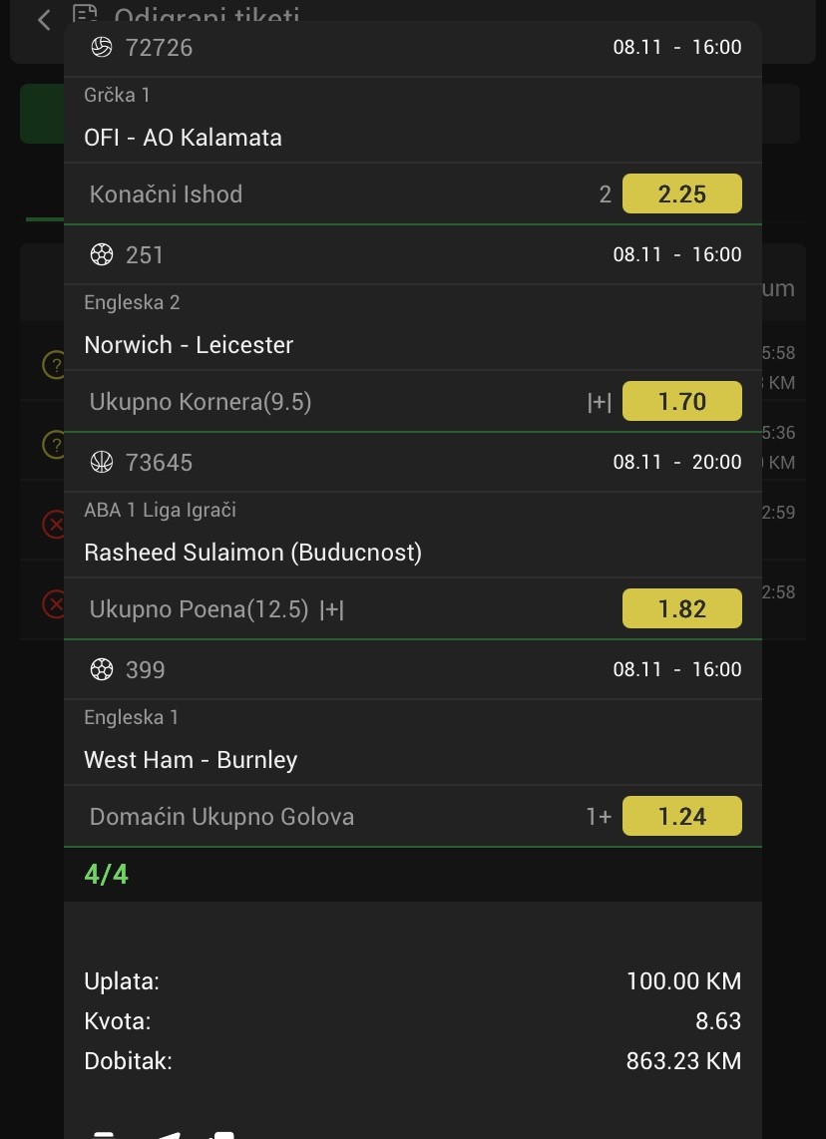The height and width of the screenshot is (1139, 826).
Task: Tap the Dobitak 863.23 KM payout amount
Action: tap(683, 1061)
